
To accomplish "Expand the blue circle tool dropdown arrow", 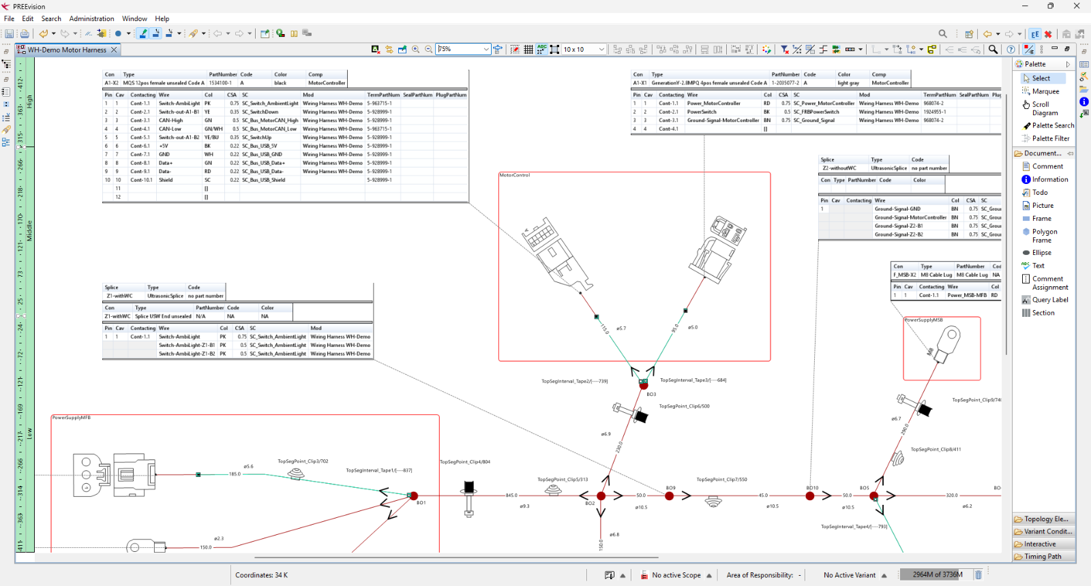I will pos(128,33).
